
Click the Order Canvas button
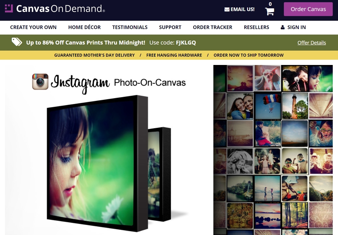tap(308, 9)
